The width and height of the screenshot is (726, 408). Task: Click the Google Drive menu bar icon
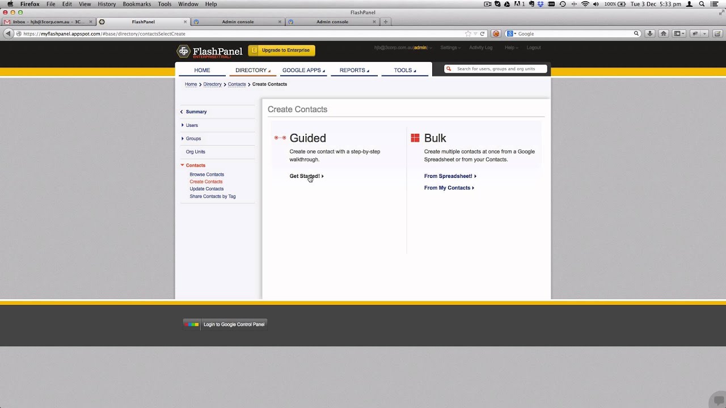click(507, 4)
